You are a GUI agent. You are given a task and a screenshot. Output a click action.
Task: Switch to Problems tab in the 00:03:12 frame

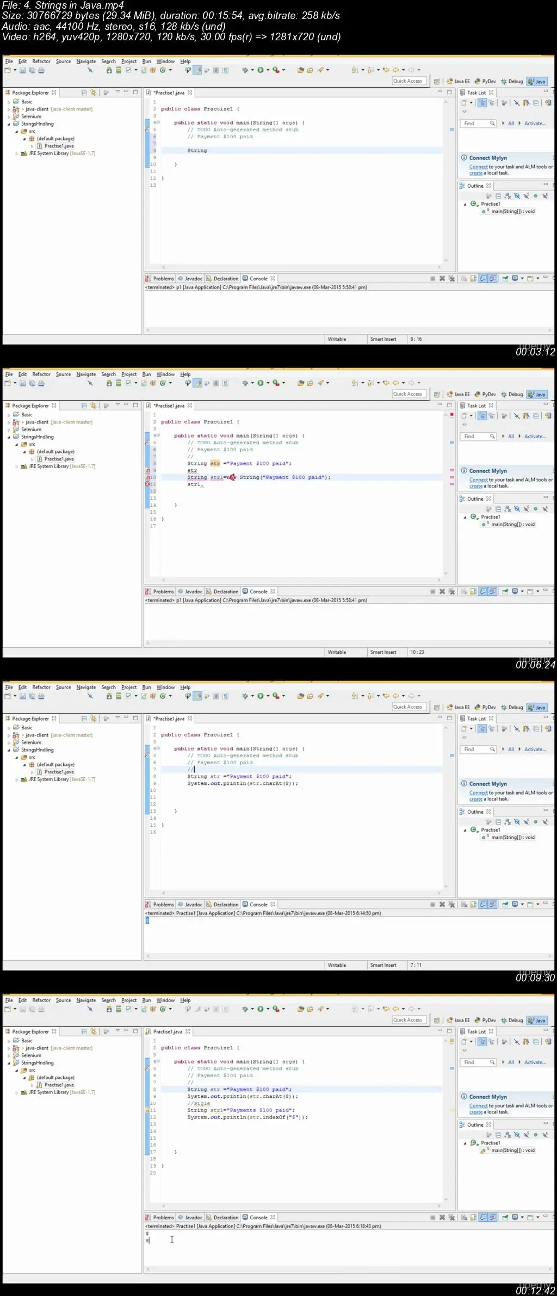159,279
